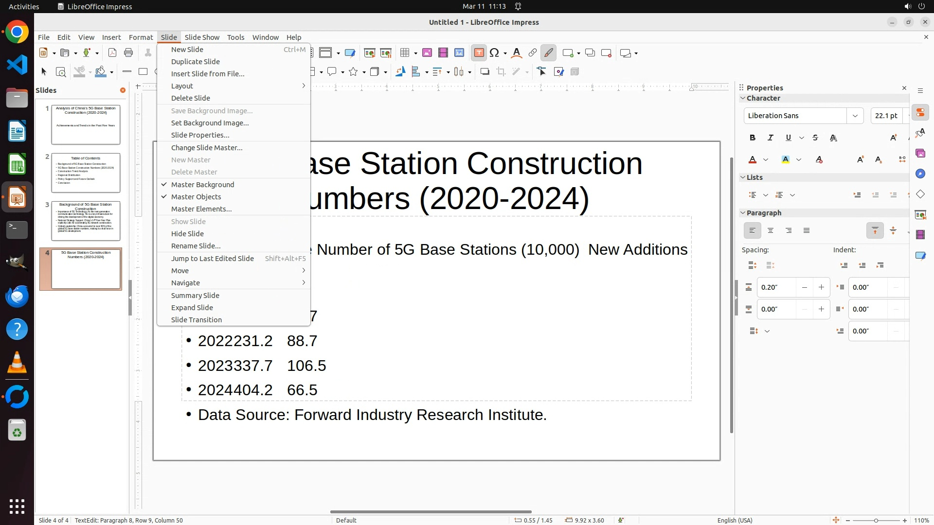Select slide 2 Table of Contents thumbnail

[x=86, y=173]
